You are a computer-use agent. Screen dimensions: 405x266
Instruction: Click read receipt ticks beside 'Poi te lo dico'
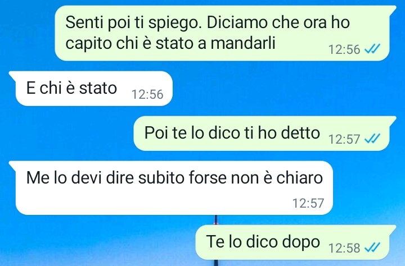[x=372, y=139]
